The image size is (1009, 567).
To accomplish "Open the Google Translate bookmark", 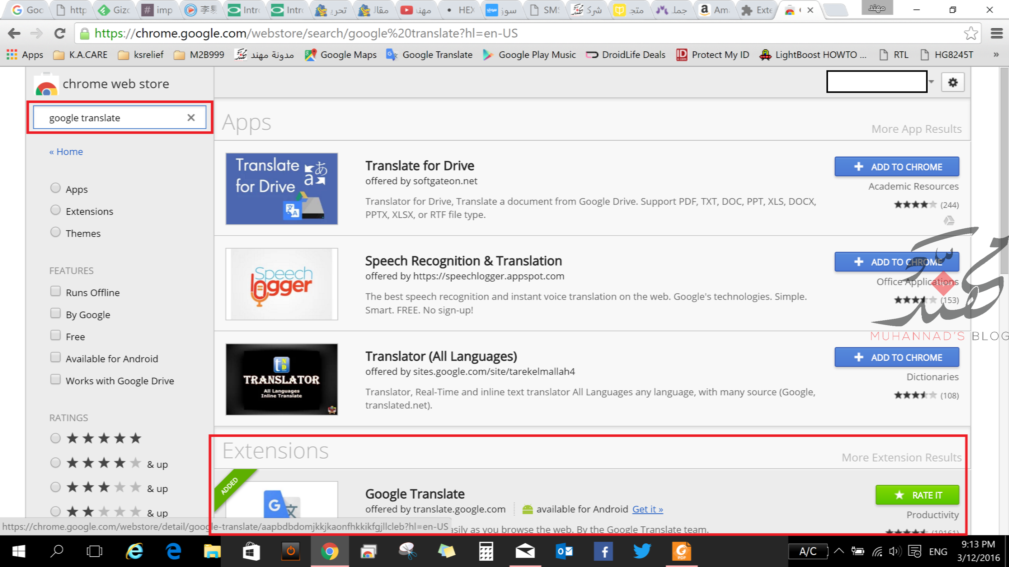I will pos(429,55).
